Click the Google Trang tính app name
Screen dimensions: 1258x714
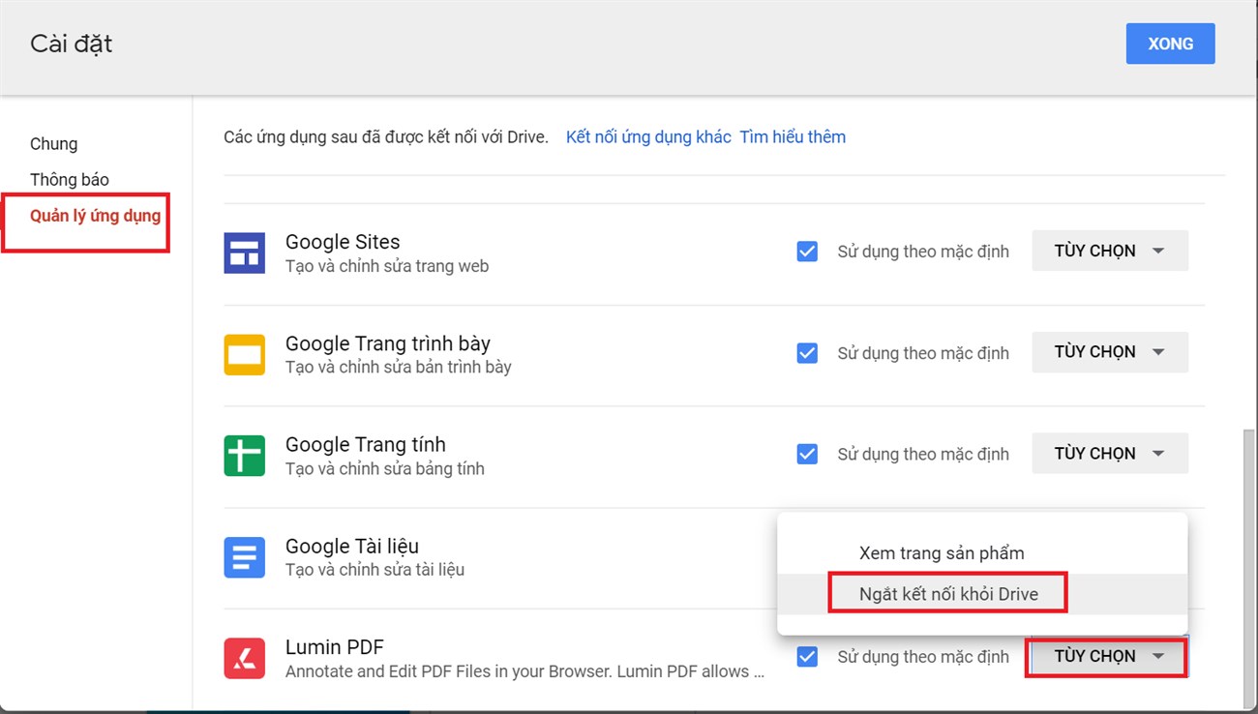365,444
